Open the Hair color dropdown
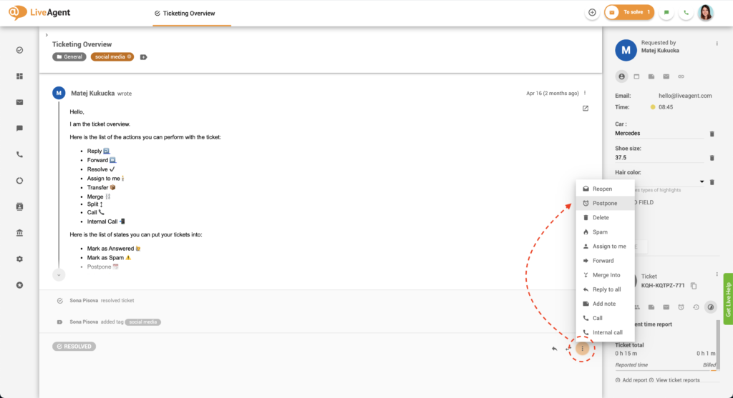Image resolution: width=733 pixels, height=398 pixels. point(702,182)
